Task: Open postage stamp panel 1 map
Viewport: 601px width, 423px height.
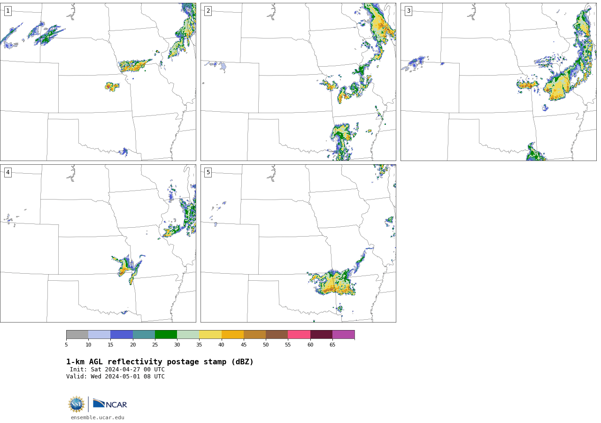Action: 98,82
